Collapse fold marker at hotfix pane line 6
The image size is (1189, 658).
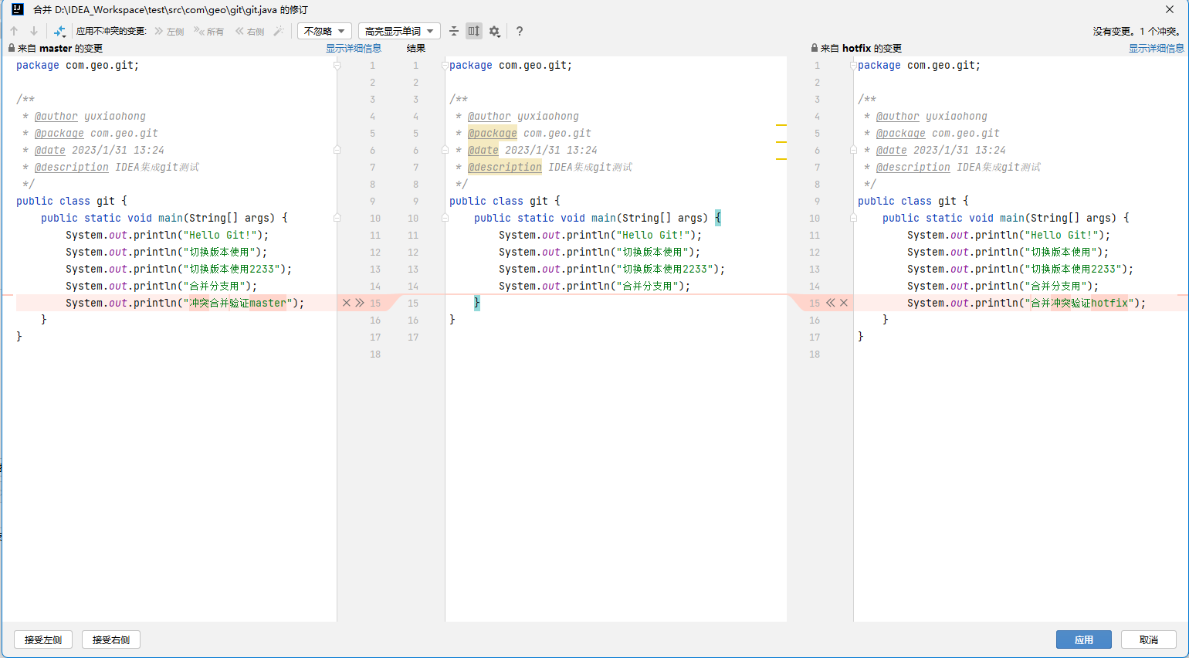[853, 150]
